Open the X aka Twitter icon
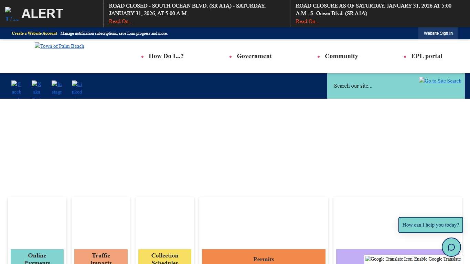This screenshot has height=264, width=470. click(36, 88)
